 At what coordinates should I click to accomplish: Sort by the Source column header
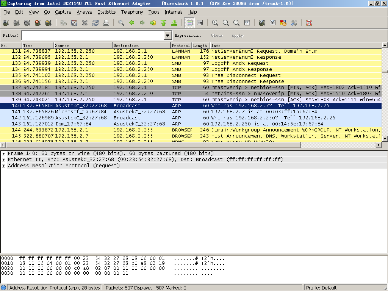tap(83, 45)
